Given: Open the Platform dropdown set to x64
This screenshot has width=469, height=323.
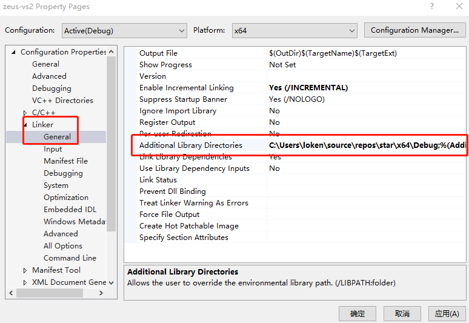Looking at the screenshot, I should pos(294,30).
